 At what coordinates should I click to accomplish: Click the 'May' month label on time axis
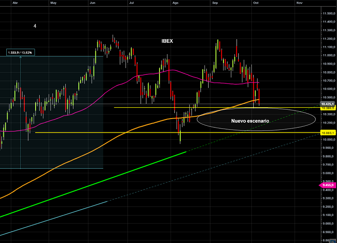point(54,3)
